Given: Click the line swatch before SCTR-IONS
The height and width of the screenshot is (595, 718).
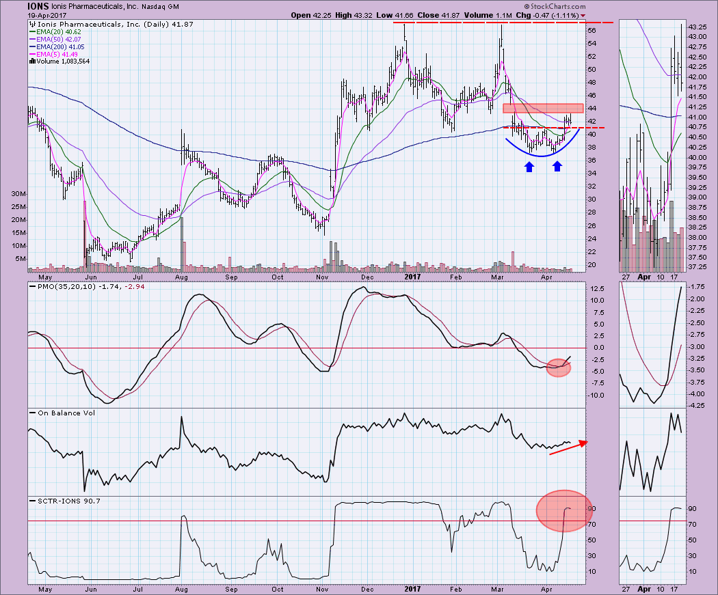Looking at the screenshot, I should 32,501.
